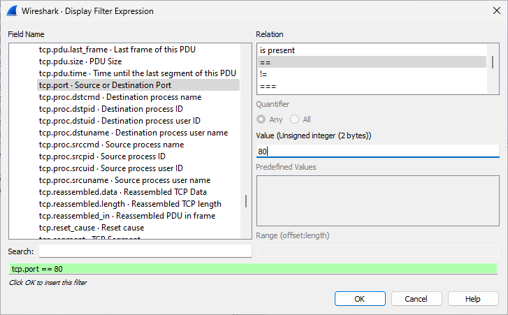Click the Search field name input
The height and width of the screenshot is (315, 508).
(145, 251)
